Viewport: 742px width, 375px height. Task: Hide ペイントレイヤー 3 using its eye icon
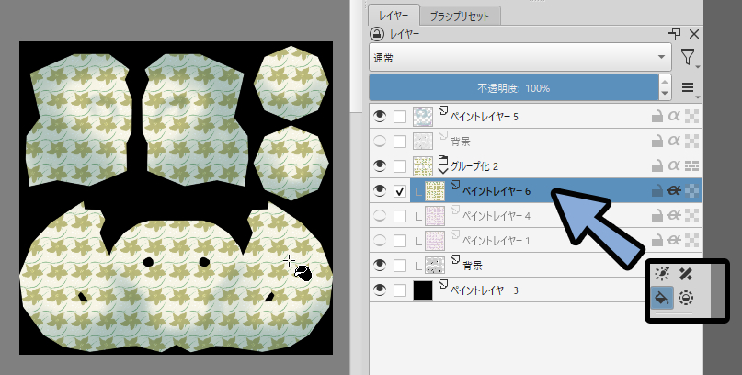(380, 290)
